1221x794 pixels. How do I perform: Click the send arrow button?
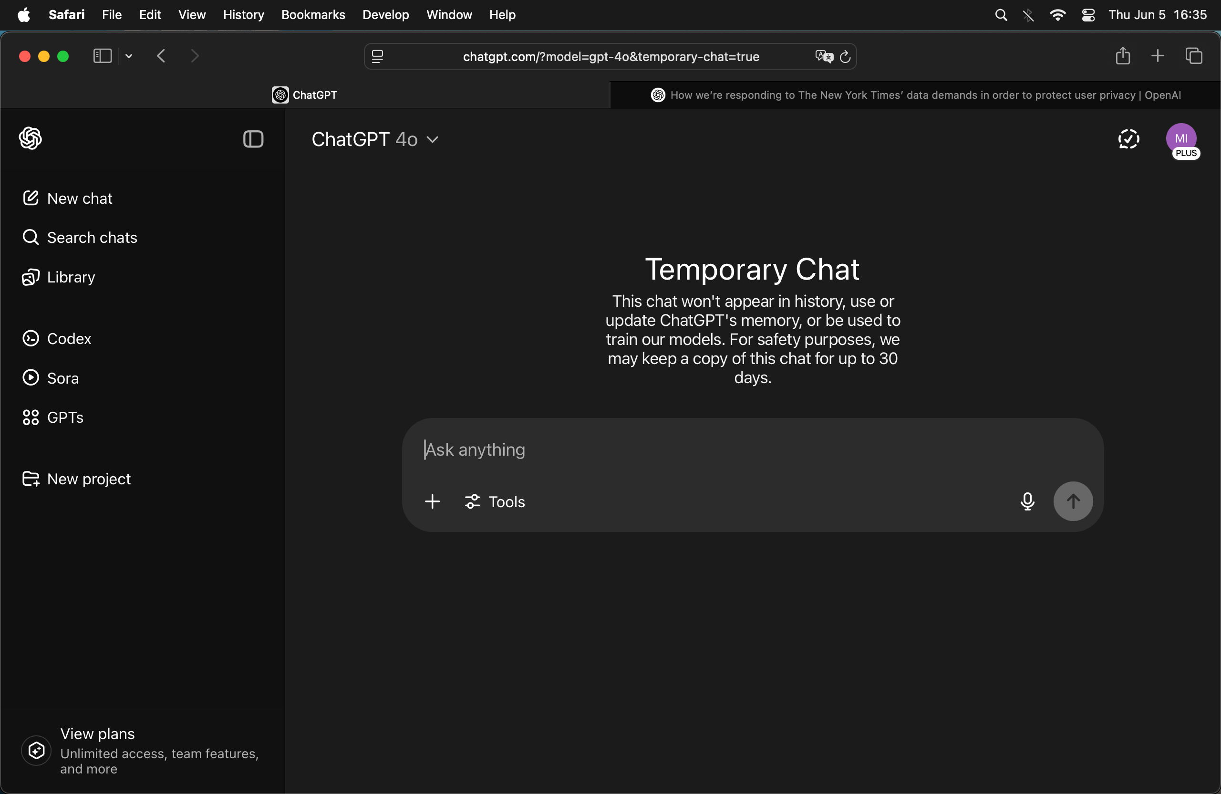[x=1073, y=501]
